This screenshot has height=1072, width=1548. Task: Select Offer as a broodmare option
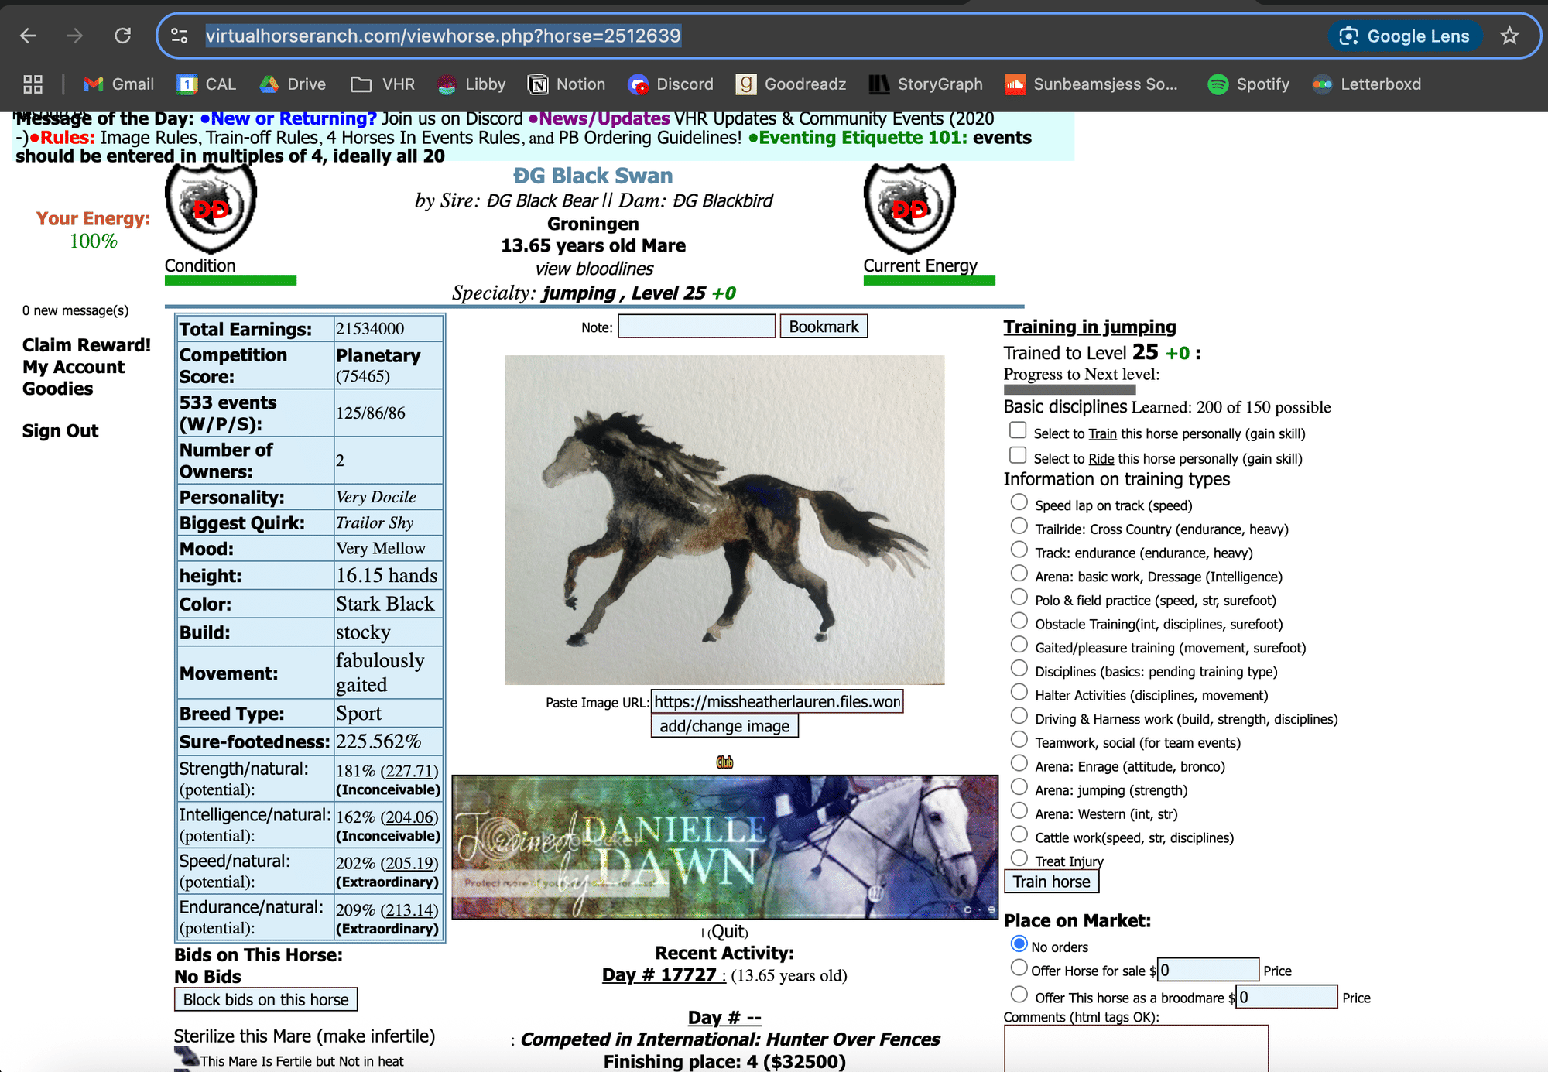1019,995
